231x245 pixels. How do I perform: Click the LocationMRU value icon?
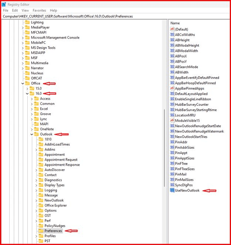click(172, 115)
